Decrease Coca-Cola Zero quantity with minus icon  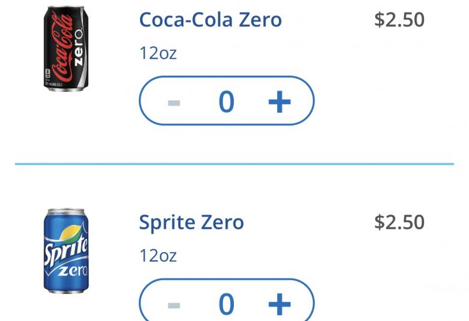[174, 103]
